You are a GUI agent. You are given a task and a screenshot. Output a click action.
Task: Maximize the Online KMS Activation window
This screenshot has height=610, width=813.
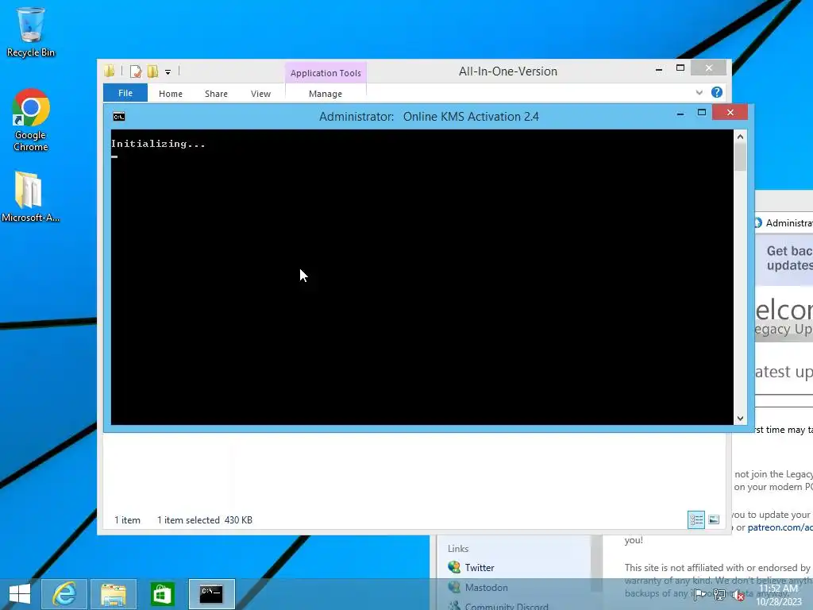click(702, 113)
